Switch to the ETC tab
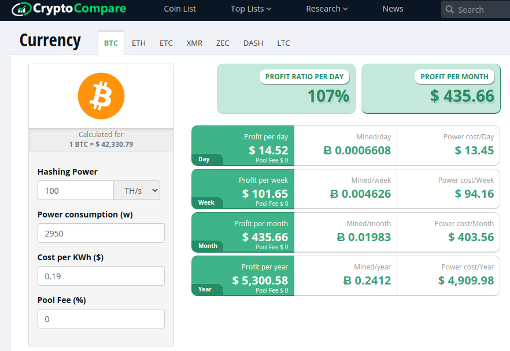 [166, 43]
